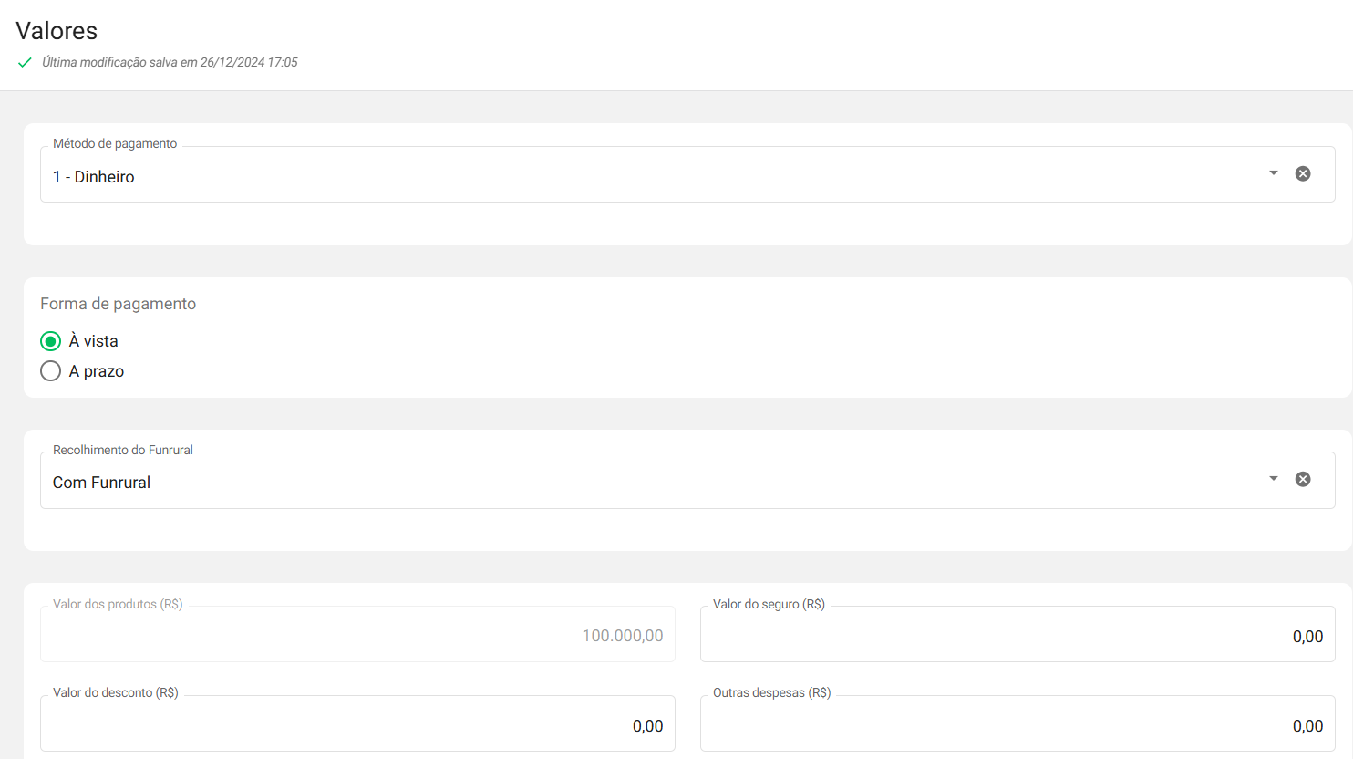Click the 'Forma de pagamento' section title
The image size is (1353, 759).
tap(118, 304)
